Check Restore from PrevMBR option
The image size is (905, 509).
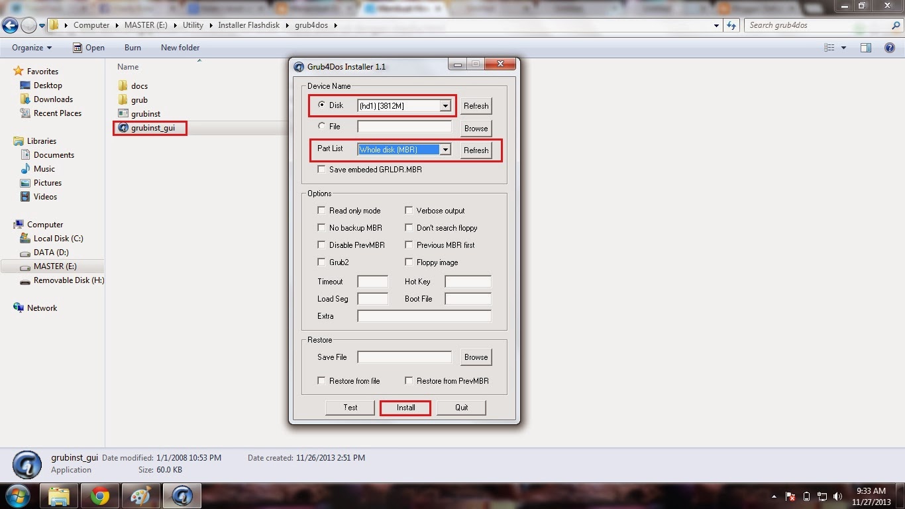pyautogui.click(x=409, y=381)
